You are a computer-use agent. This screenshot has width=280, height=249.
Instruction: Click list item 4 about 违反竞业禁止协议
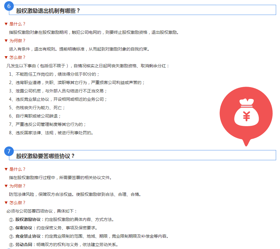[x=58, y=99]
